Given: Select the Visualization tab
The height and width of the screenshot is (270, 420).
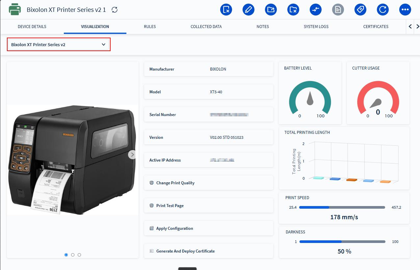Looking at the screenshot, I should tap(95, 27).
